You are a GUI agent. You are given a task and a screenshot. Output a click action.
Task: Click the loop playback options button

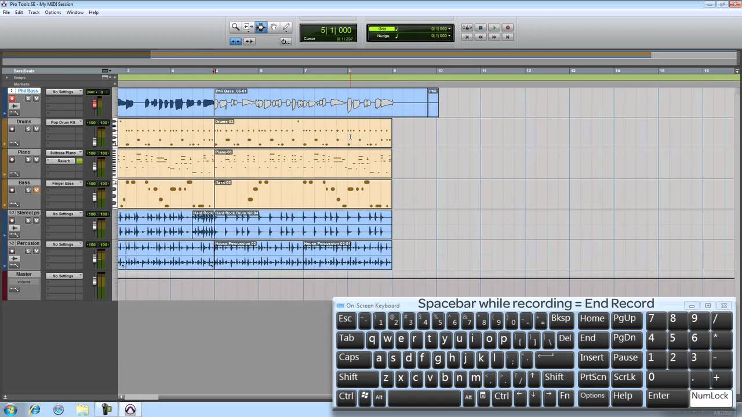285,41
